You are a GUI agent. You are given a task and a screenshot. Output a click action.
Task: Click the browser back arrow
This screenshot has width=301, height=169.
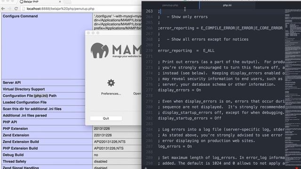(3, 9)
